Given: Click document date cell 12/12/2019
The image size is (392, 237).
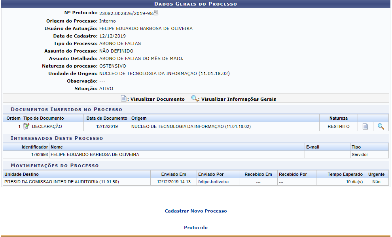Looking at the screenshot, I should click(107, 126).
